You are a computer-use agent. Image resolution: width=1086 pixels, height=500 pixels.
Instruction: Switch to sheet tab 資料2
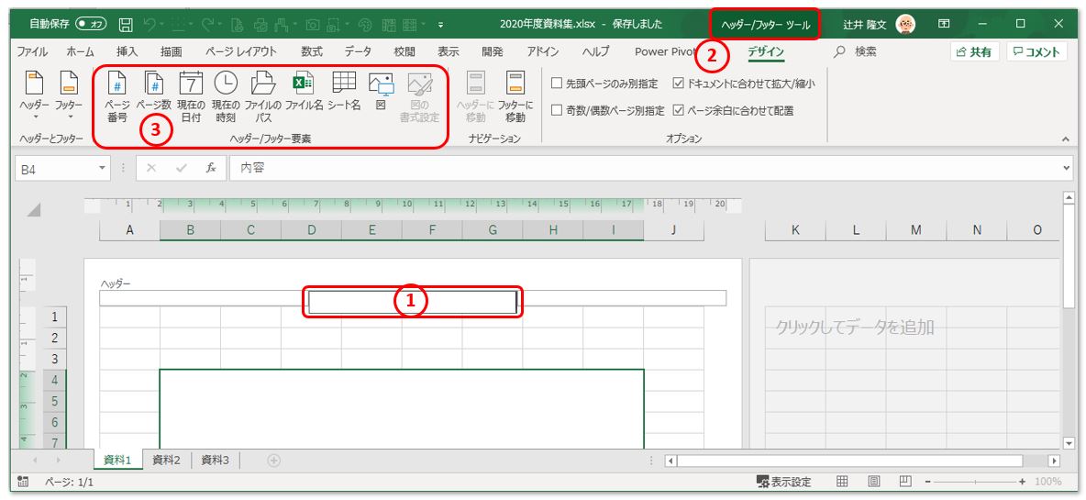(166, 460)
